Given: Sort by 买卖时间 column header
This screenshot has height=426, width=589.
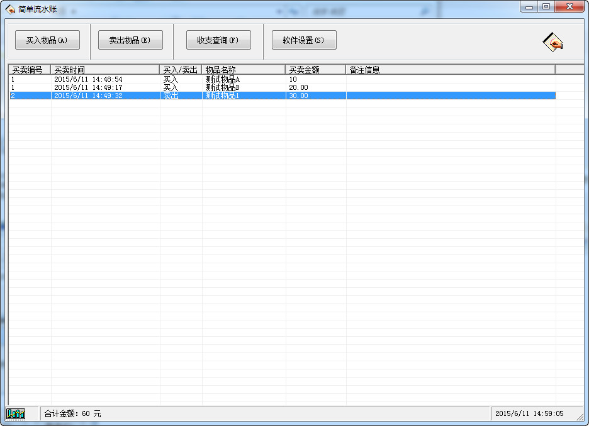Looking at the screenshot, I should click(x=105, y=70).
